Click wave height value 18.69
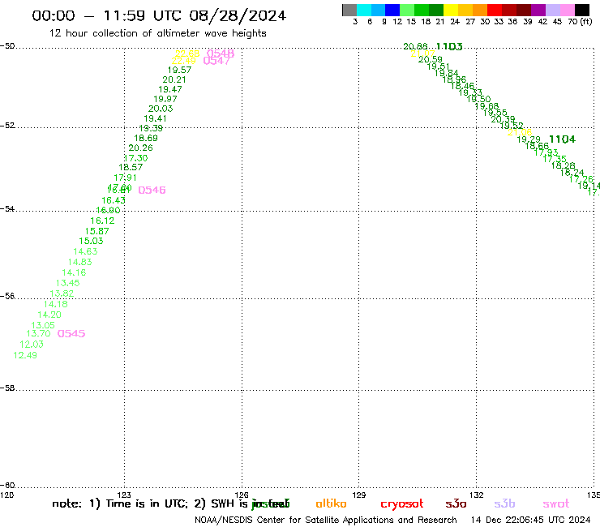 (146, 138)
